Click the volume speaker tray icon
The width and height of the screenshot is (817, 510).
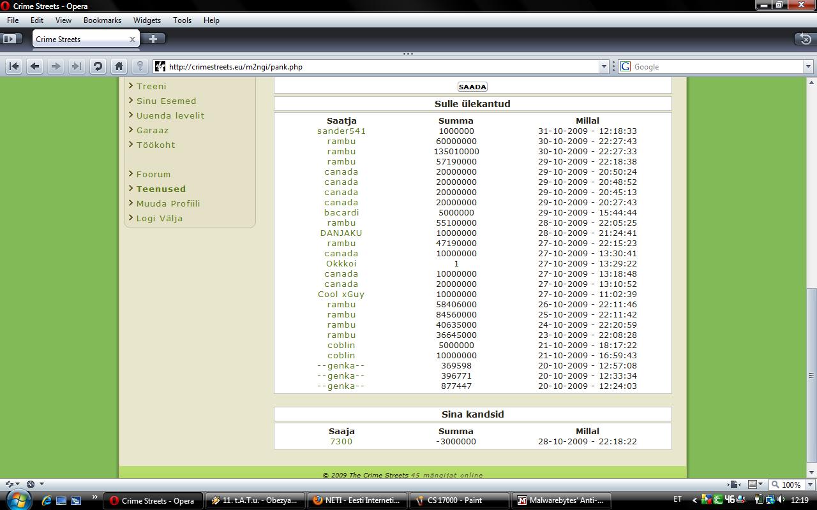(782, 500)
